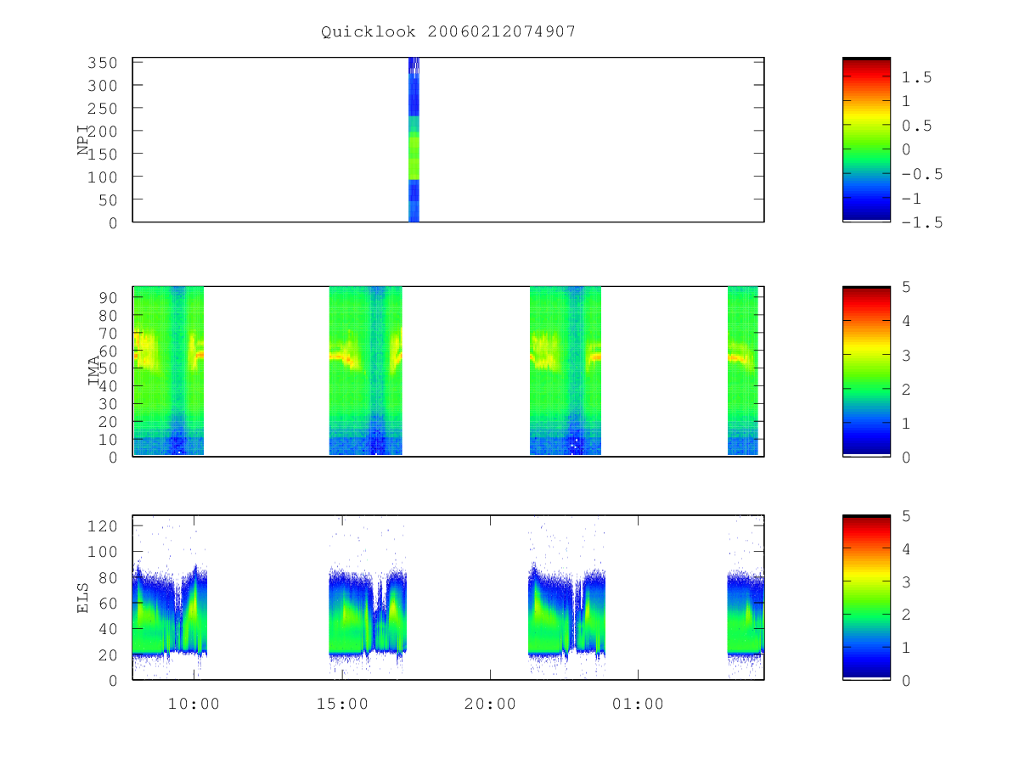Click the second IMA data block near 15:00

point(365,371)
